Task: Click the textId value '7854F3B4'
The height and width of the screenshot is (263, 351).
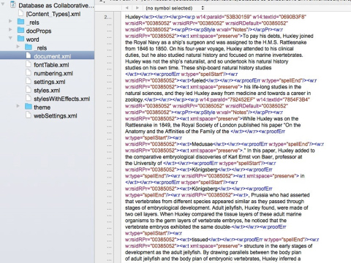Action: click(x=296, y=99)
